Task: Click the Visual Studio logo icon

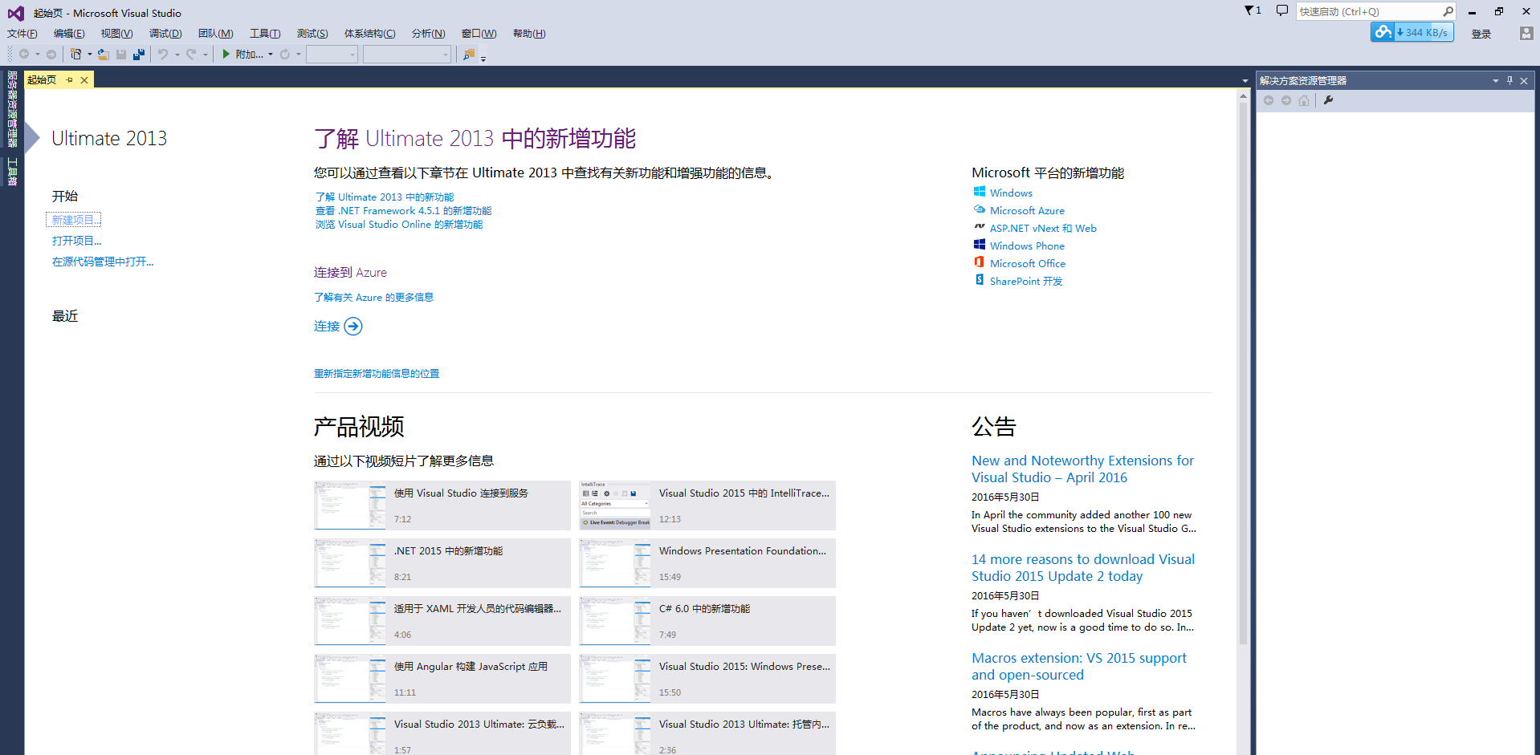Action: coord(15,13)
